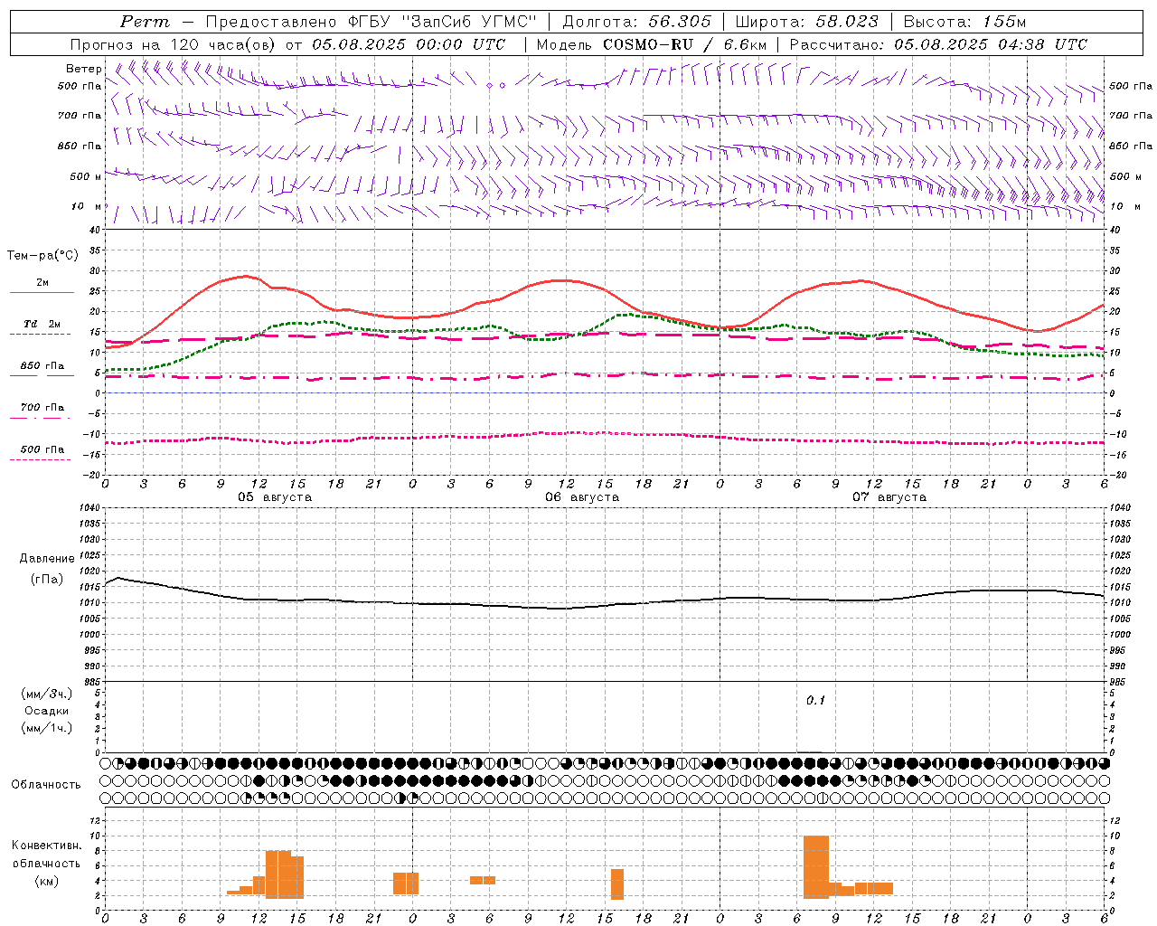Click the "Высота: 155м" elevation value

[964, 22]
